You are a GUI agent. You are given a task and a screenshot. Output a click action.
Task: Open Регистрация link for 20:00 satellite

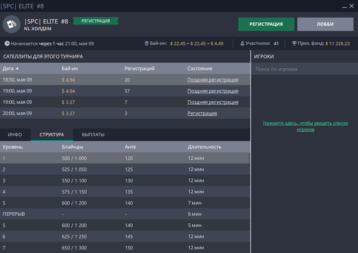click(x=202, y=113)
